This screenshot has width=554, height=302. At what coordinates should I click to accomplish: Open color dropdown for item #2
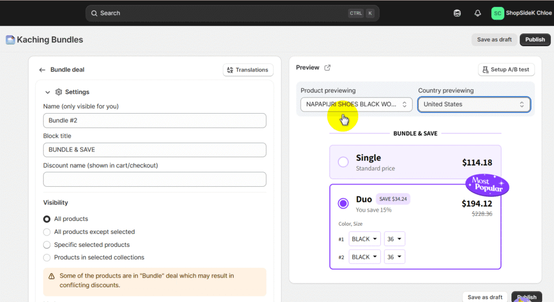[364, 257]
